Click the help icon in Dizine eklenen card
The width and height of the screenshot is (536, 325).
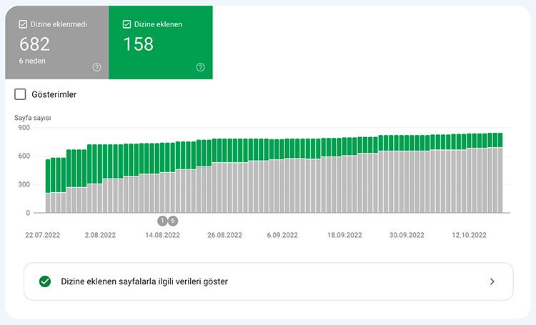pos(200,67)
